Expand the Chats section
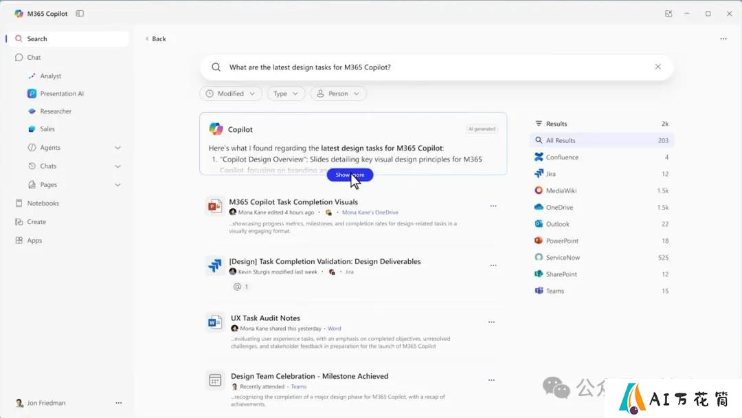This screenshot has width=742, height=418. 118,166
